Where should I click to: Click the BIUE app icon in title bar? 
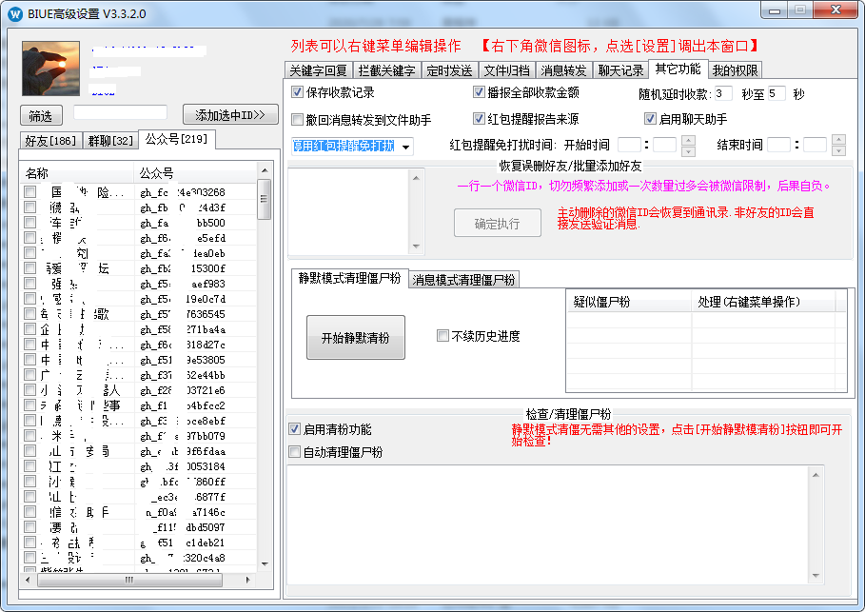pyautogui.click(x=15, y=13)
